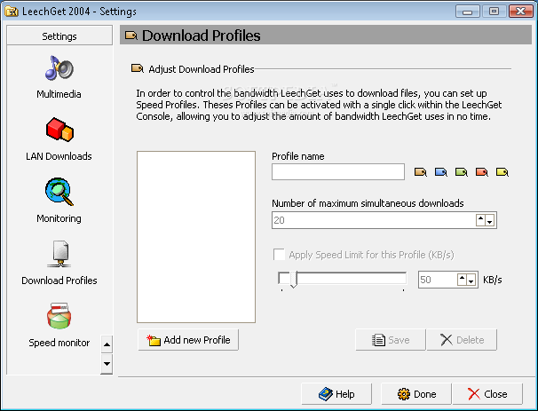Click the Settings sidebar header

[x=59, y=36]
